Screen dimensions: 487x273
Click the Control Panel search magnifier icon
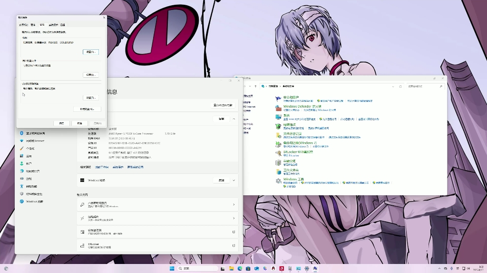tap(441, 86)
